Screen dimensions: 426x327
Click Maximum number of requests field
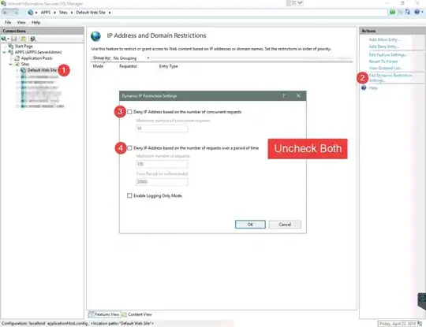162,164
